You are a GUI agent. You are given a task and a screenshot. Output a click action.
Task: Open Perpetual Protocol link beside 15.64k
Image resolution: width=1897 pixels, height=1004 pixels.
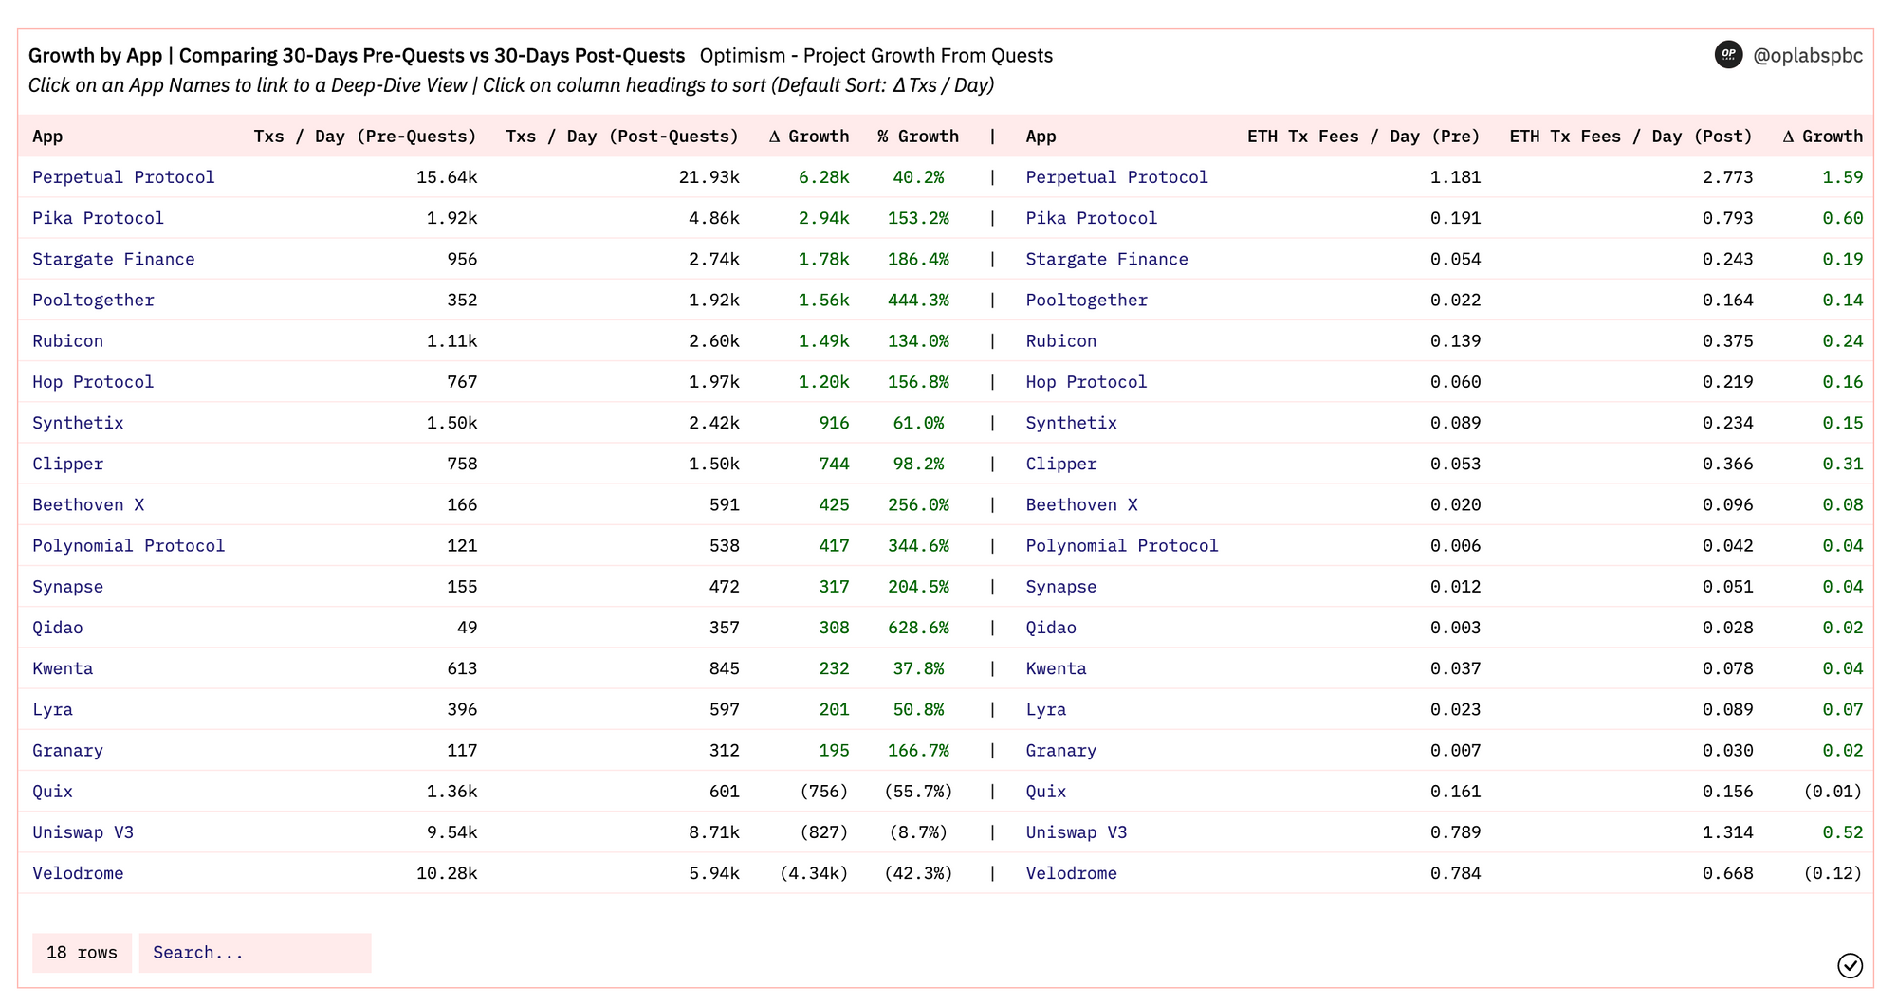(123, 177)
